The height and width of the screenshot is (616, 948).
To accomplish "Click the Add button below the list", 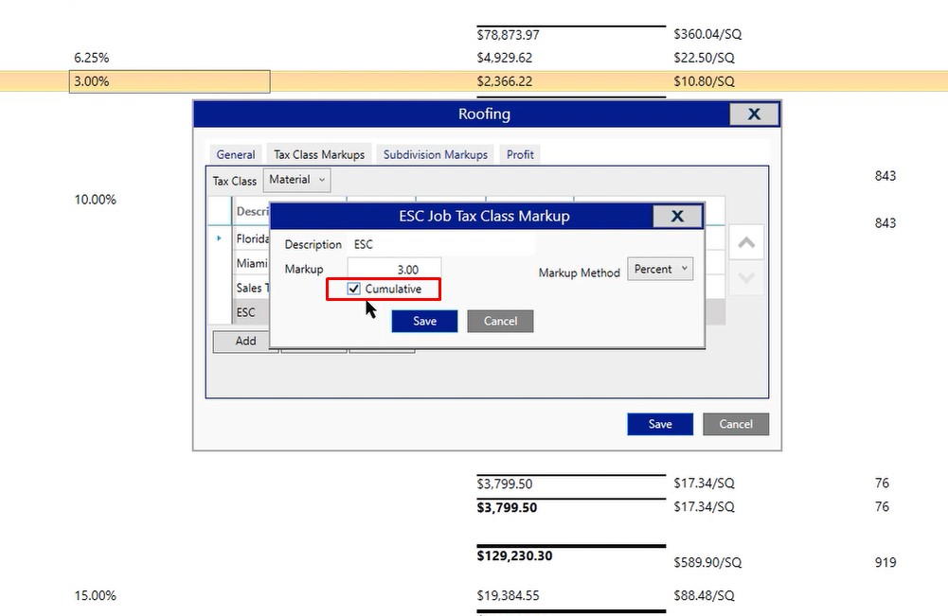I will tap(245, 341).
